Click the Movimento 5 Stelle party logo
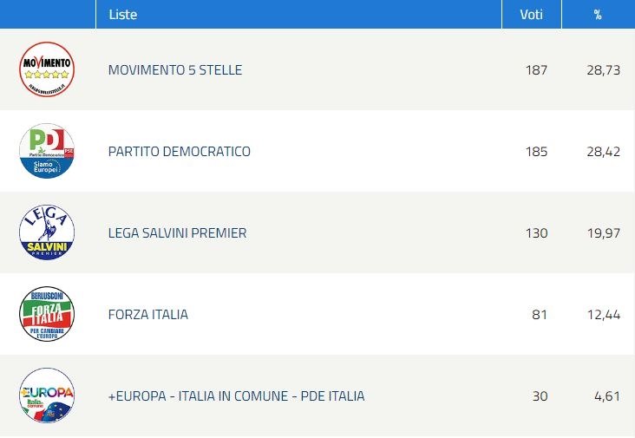The width and height of the screenshot is (635, 438). (47, 69)
